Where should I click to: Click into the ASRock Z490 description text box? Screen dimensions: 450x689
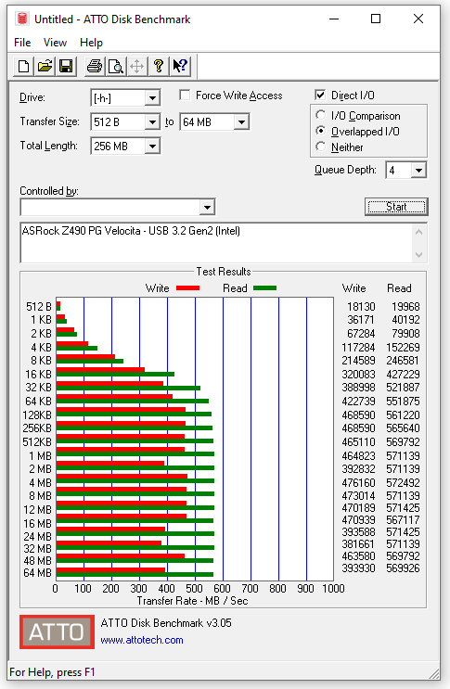216,243
